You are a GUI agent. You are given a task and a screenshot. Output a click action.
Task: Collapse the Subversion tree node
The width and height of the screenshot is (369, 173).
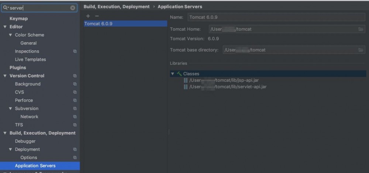(x=11, y=109)
